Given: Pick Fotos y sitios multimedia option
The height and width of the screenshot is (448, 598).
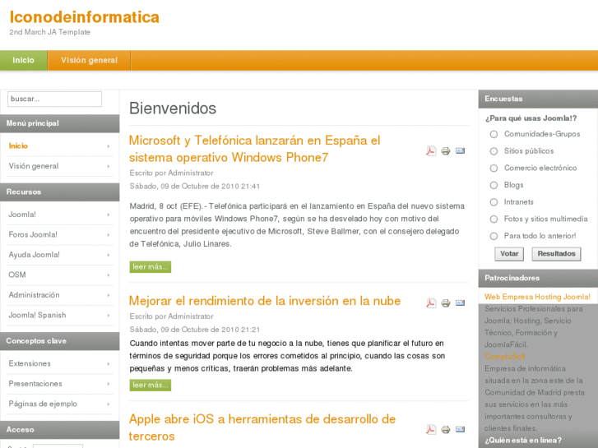Looking at the screenshot, I should pyautogui.click(x=494, y=219).
